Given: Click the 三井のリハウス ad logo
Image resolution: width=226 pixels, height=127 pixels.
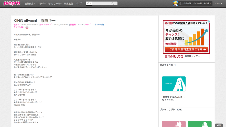Looking at the screenshot, I should click(174, 56).
